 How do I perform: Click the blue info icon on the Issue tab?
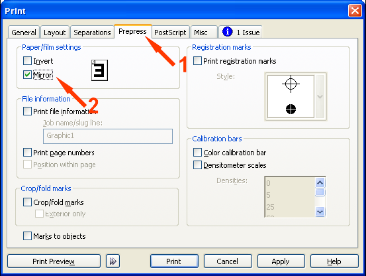(x=228, y=32)
